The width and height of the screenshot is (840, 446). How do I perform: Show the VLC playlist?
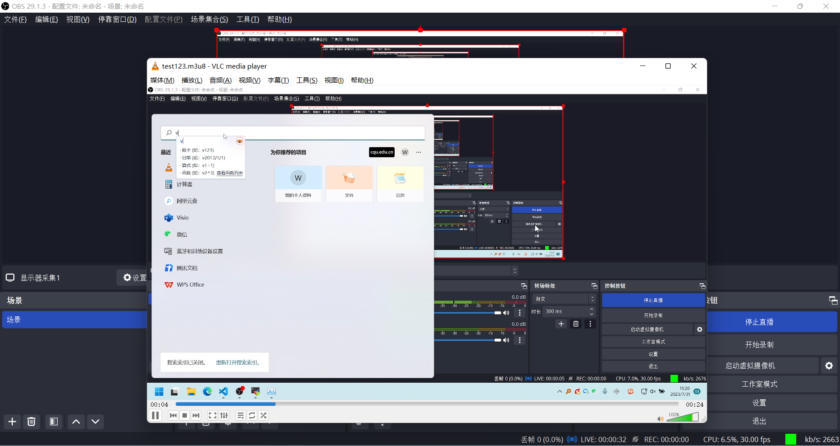pyautogui.click(x=241, y=415)
